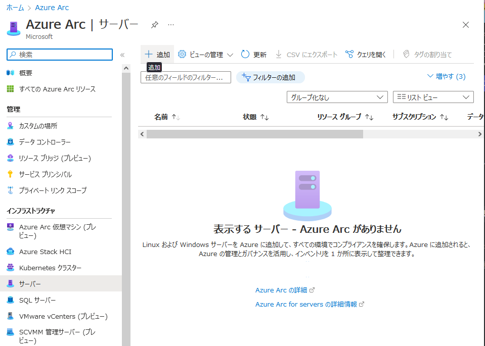Image resolution: width=485 pixels, height=346 pixels.
Task: Click the Azure Arc server header icon
Action: (x=14, y=29)
